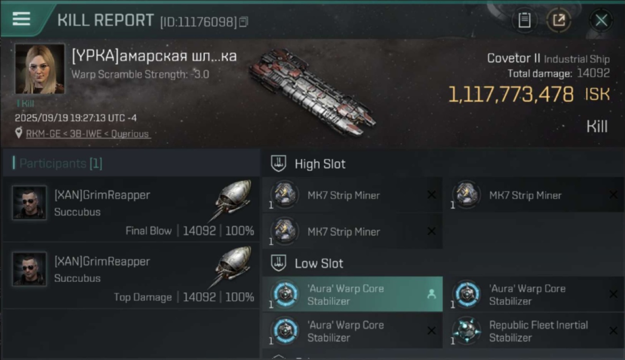The image size is (625, 360).
Task: Select GrimReaper Top Damage entry
Action: tap(130, 275)
